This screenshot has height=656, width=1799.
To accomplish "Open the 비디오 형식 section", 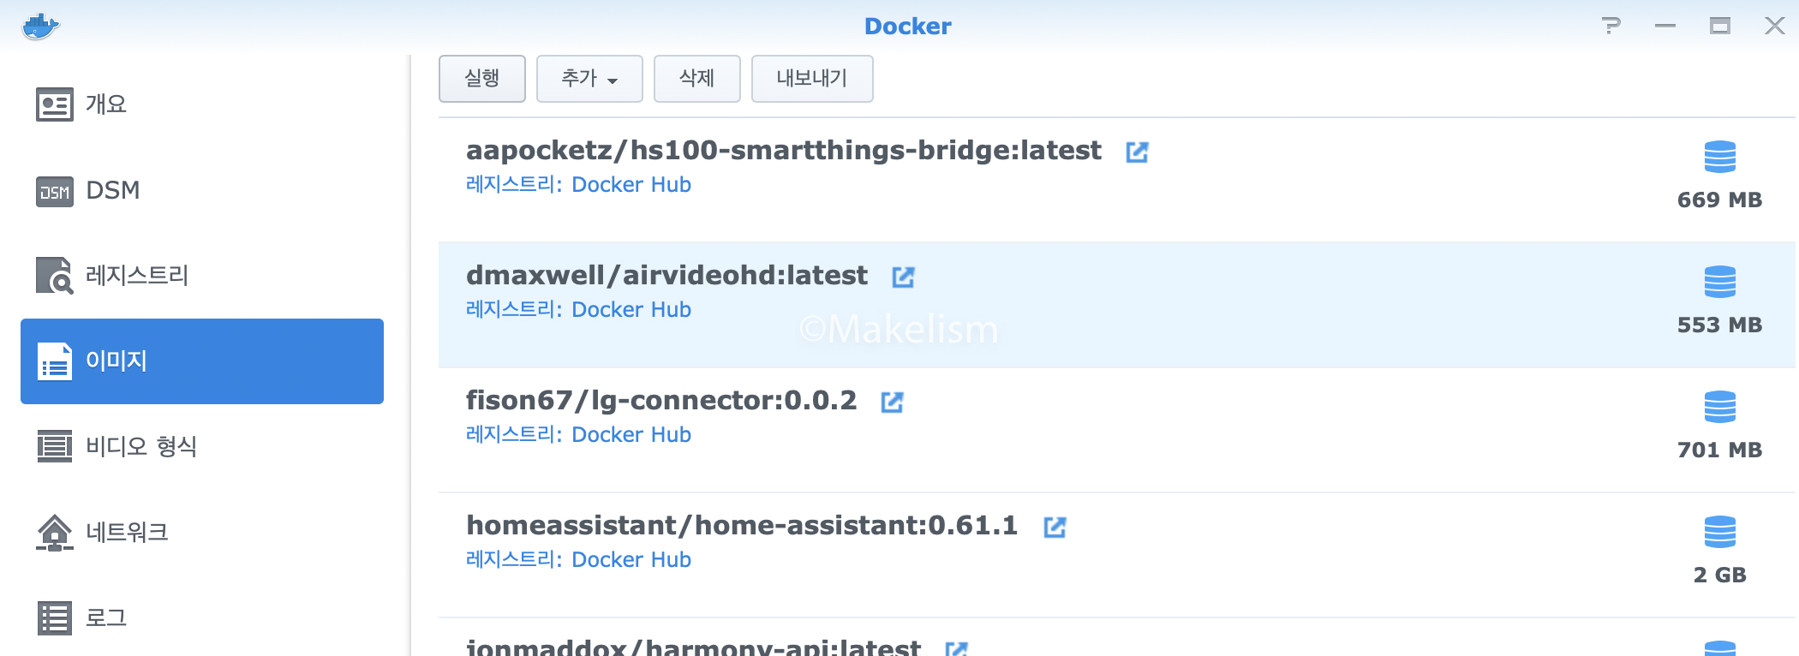I will coord(202,447).
